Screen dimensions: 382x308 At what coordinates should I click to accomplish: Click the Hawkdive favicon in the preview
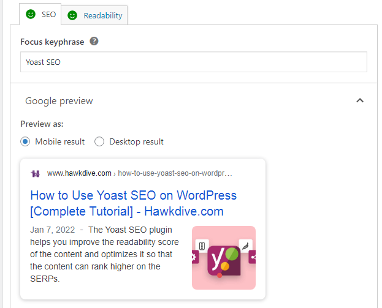(36, 173)
